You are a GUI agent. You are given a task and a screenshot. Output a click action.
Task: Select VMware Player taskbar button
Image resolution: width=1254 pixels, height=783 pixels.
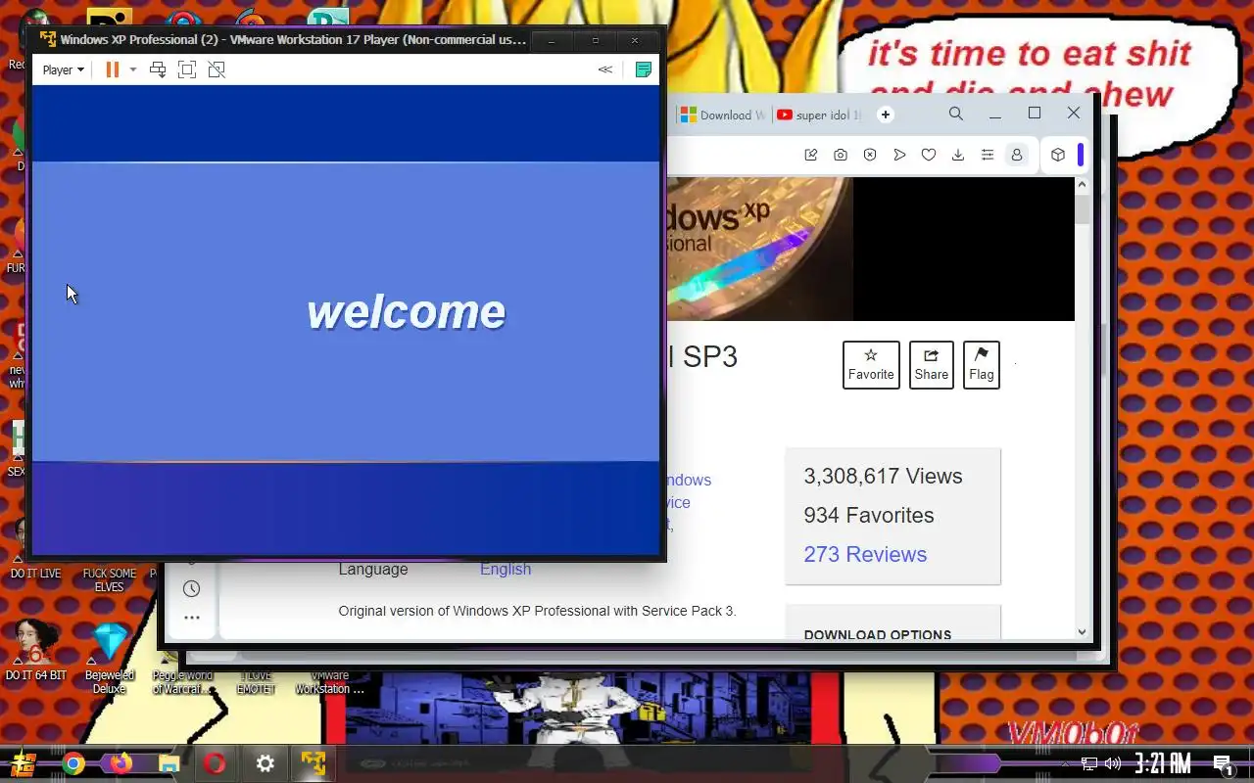313,763
